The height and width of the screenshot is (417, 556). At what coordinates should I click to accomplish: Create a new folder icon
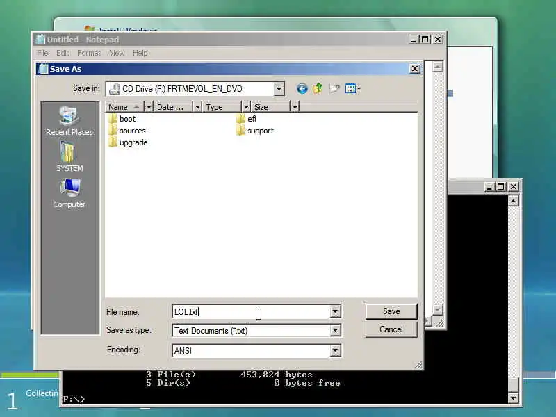(x=334, y=88)
